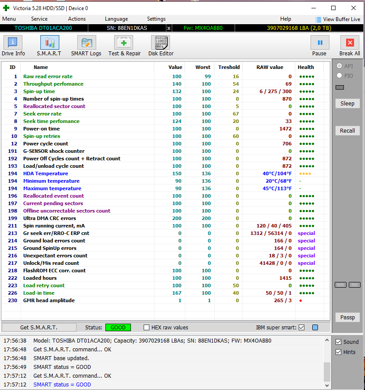Open the Service menu
The height and width of the screenshot is (390, 365).
39,19
